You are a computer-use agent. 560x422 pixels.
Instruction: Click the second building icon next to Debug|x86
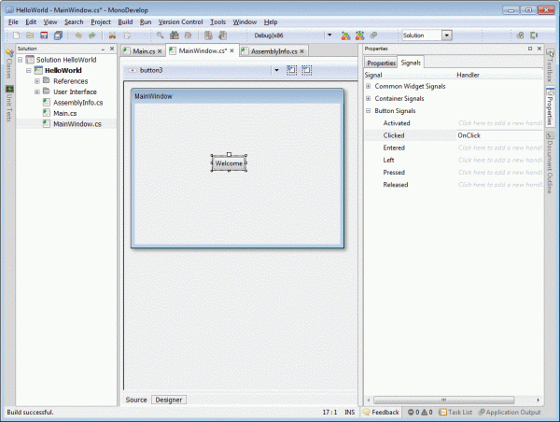(x=222, y=35)
